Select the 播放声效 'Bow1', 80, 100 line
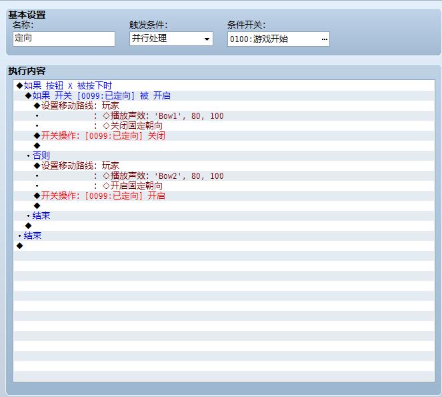 (224, 115)
